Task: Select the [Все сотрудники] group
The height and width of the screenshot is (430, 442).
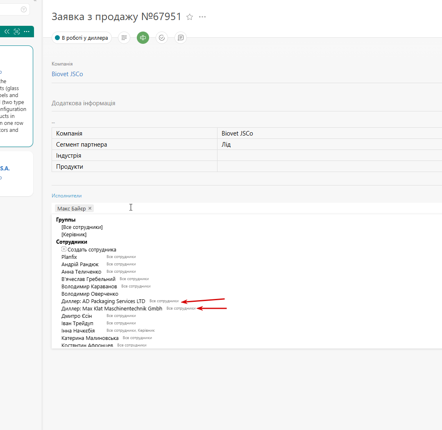Action: (x=82, y=227)
